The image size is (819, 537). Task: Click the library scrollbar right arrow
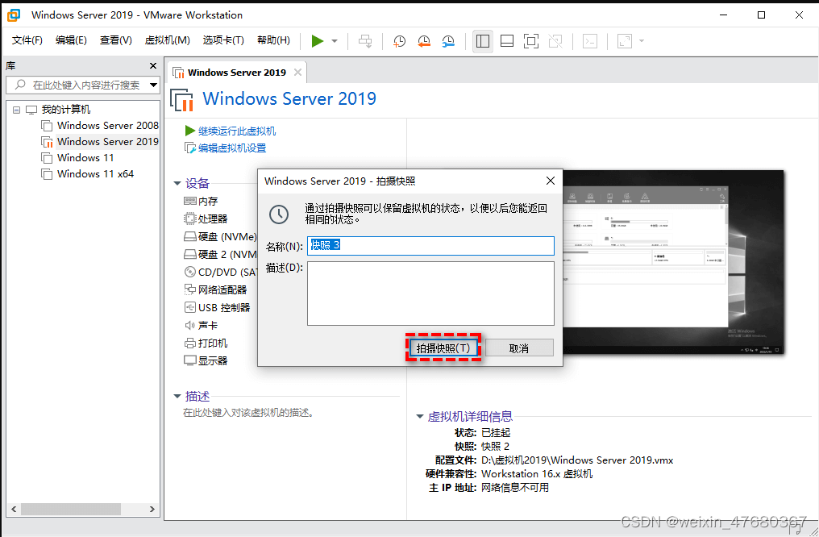point(152,509)
